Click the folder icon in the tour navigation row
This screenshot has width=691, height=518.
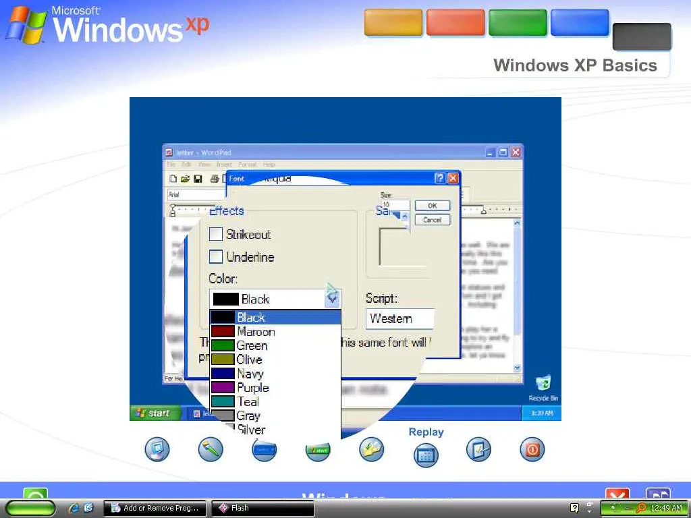click(371, 449)
